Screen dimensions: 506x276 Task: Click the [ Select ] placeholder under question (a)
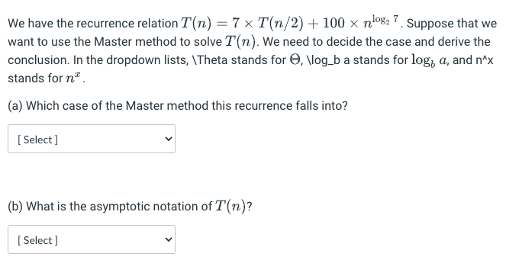[37, 140]
